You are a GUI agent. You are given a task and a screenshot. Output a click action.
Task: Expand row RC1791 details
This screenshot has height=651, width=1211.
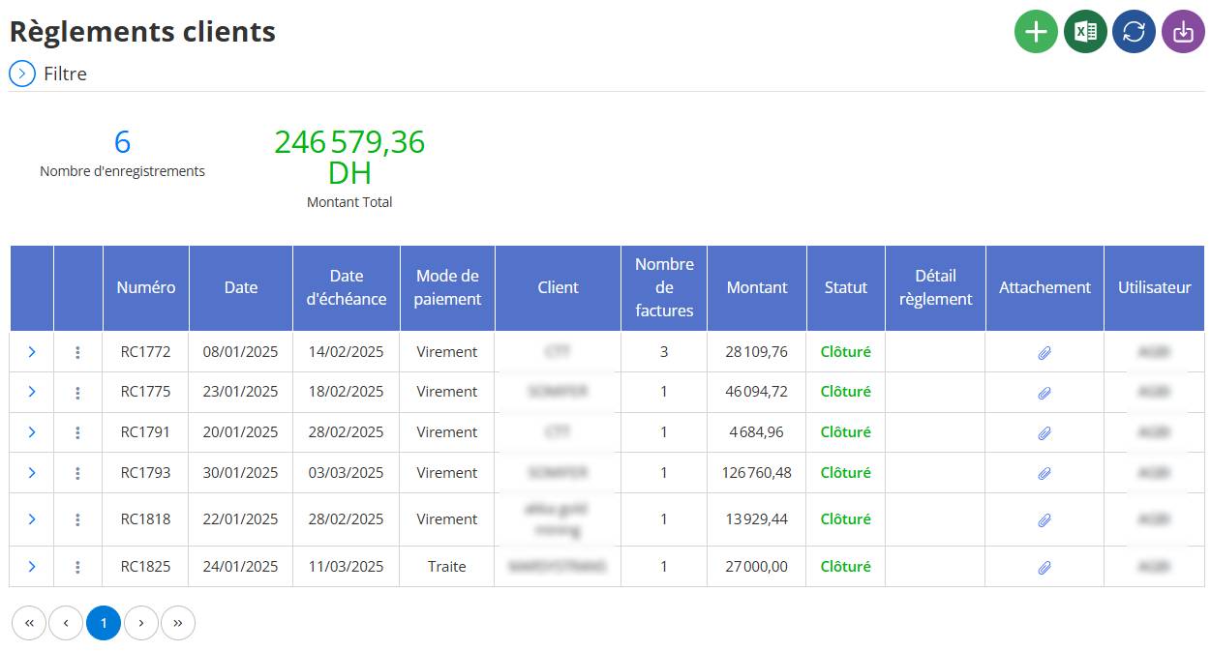[32, 432]
